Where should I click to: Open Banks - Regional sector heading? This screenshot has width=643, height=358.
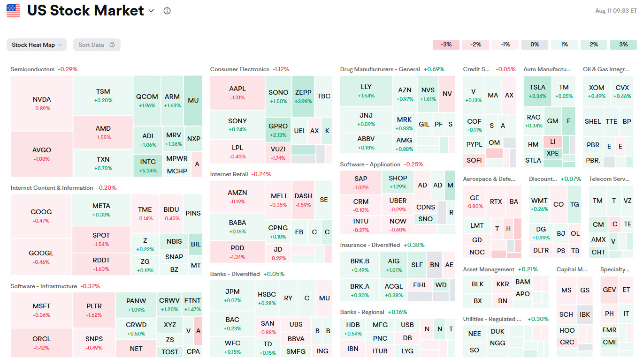[362, 312]
